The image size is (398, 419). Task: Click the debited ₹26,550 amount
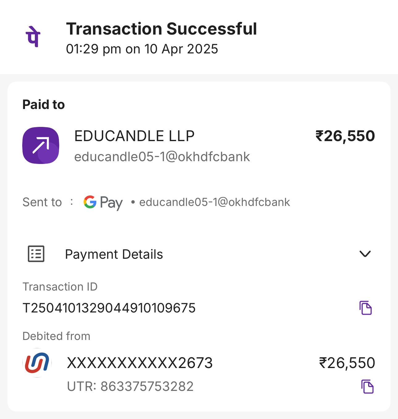(x=347, y=363)
